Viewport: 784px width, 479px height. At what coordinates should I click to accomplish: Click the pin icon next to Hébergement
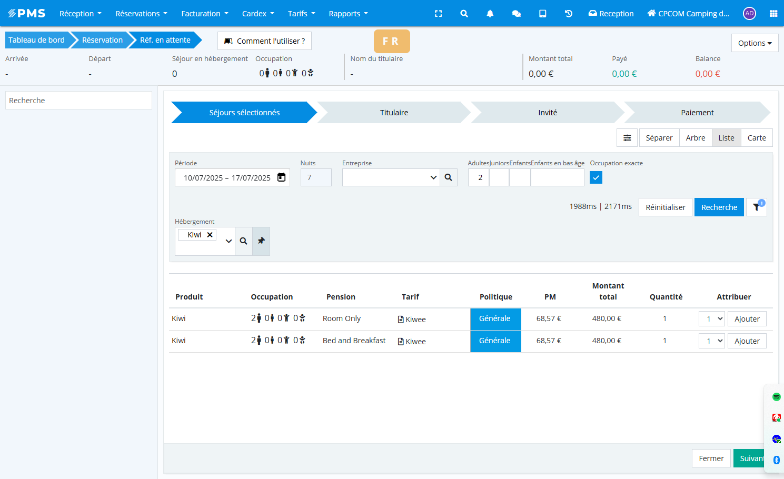point(261,241)
